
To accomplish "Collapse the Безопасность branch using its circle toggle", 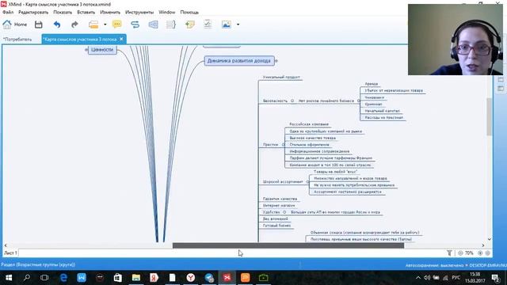I will click(x=292, y=101).
